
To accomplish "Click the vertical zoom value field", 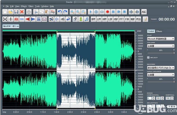I will [x=168, y=98].
